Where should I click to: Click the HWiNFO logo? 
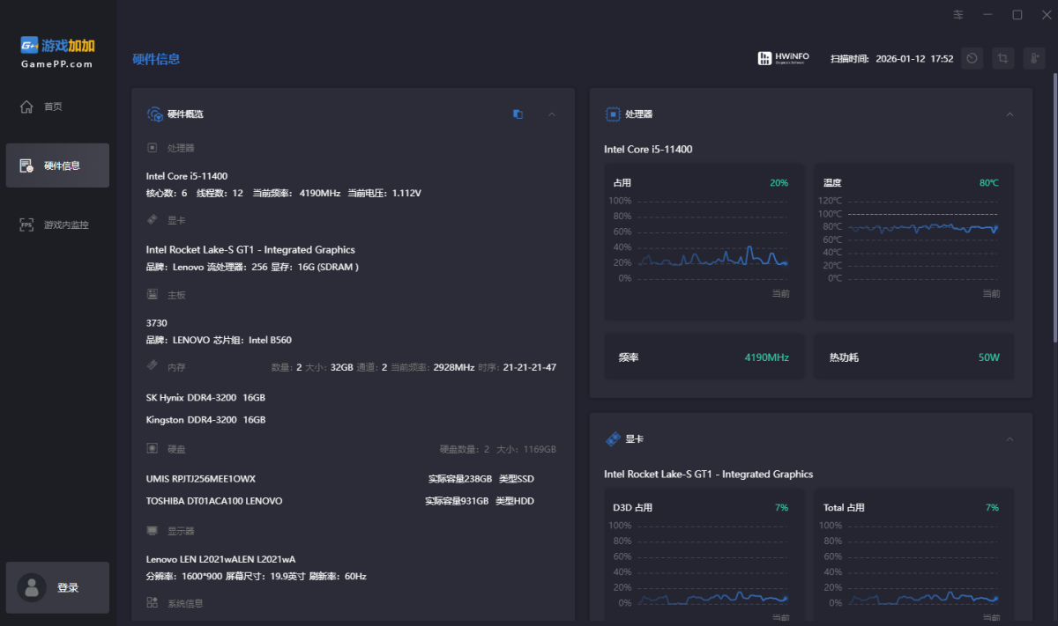(782, 58)
